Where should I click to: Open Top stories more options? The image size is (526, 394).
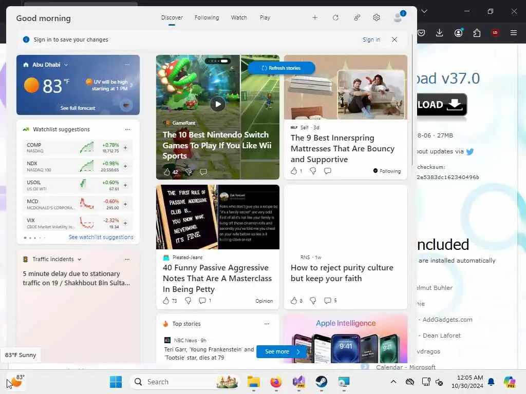(267, 324)
